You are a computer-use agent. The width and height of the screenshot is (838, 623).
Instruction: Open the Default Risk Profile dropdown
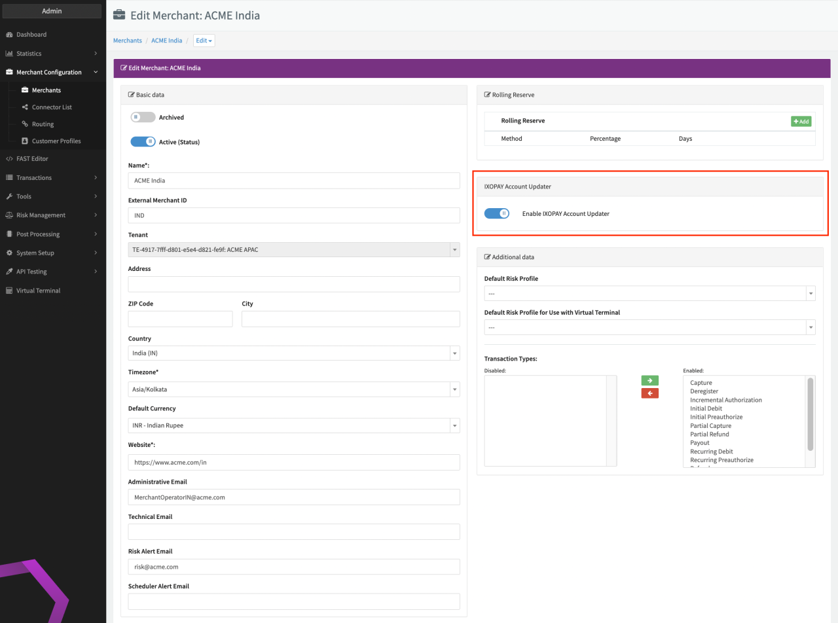(x=650, y=293)
